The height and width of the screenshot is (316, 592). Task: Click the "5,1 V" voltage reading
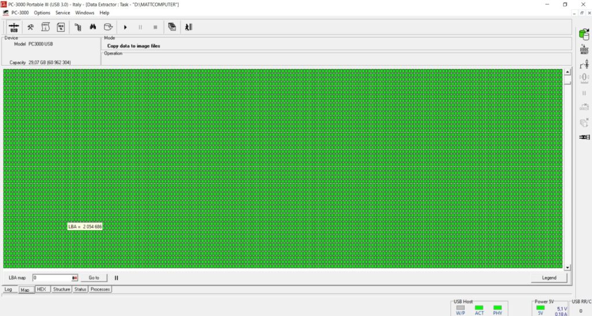click(562, 309)
